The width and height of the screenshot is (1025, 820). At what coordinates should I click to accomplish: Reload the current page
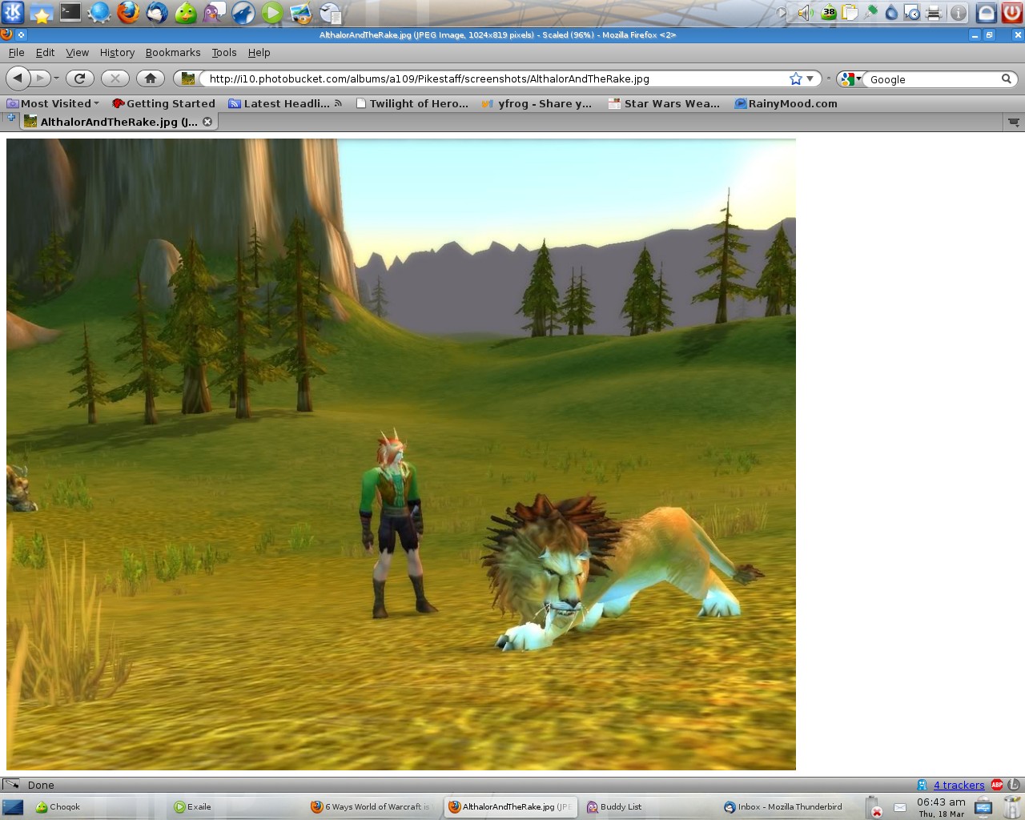[x=79, y=78]
